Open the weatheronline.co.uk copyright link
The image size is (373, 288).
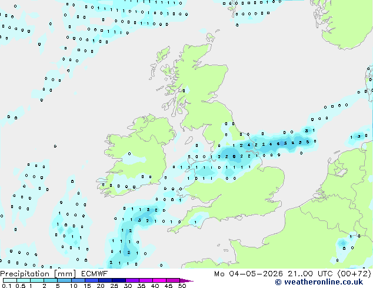click(319, 282)
